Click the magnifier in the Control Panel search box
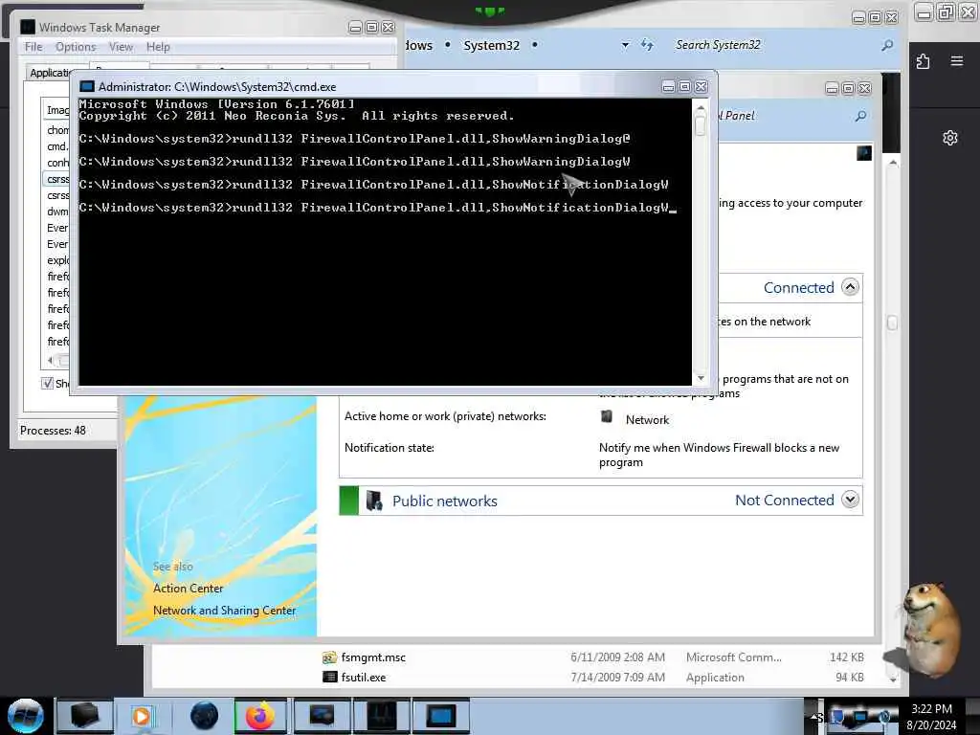The height and width of the screenshot is (735, 980). coord(860,116)
